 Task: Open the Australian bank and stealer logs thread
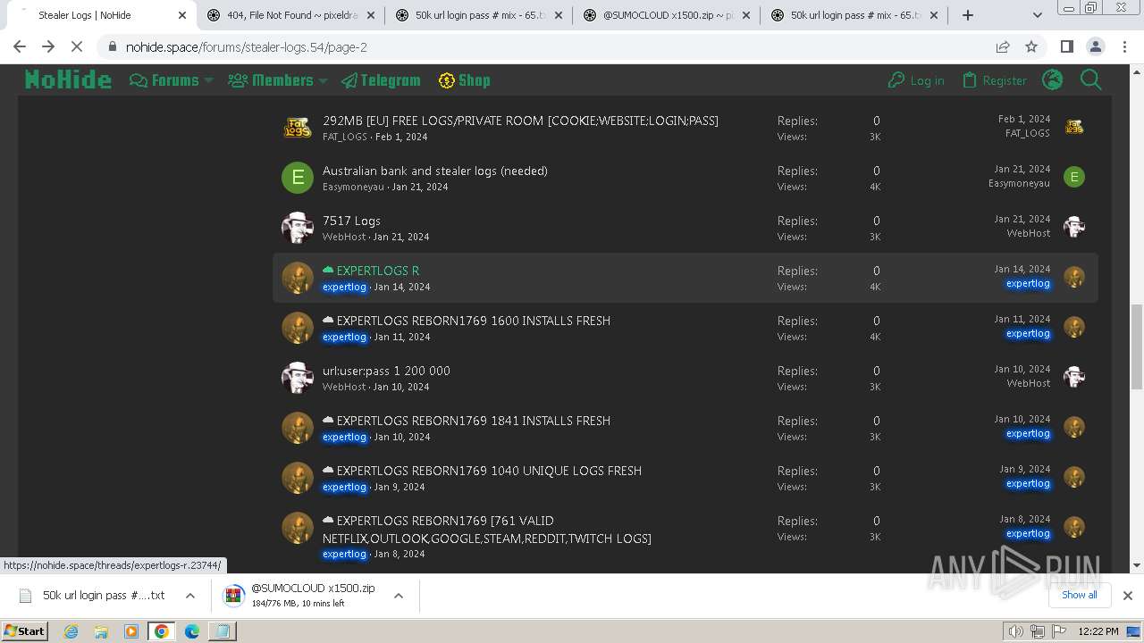435,171
